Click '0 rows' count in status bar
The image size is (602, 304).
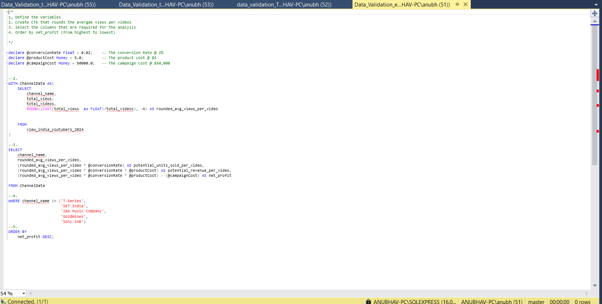click(582, 301)
